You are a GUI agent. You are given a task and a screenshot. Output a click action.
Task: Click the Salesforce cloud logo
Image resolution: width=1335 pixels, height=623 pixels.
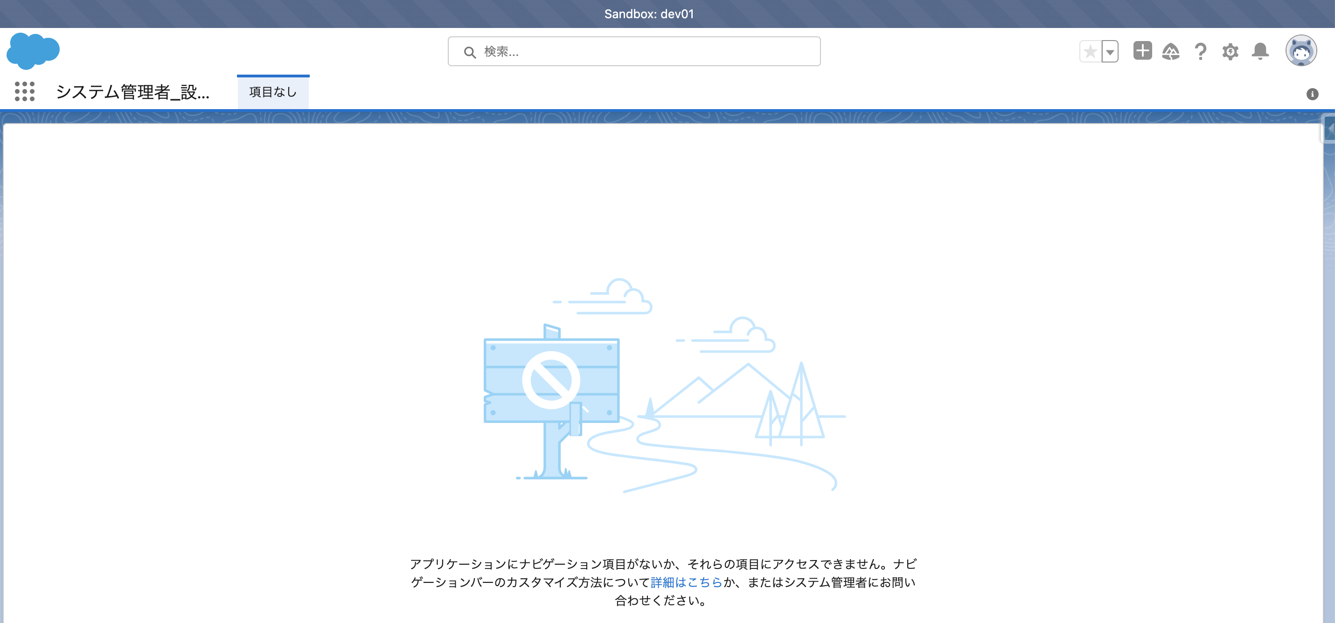(x=32, y=50)
